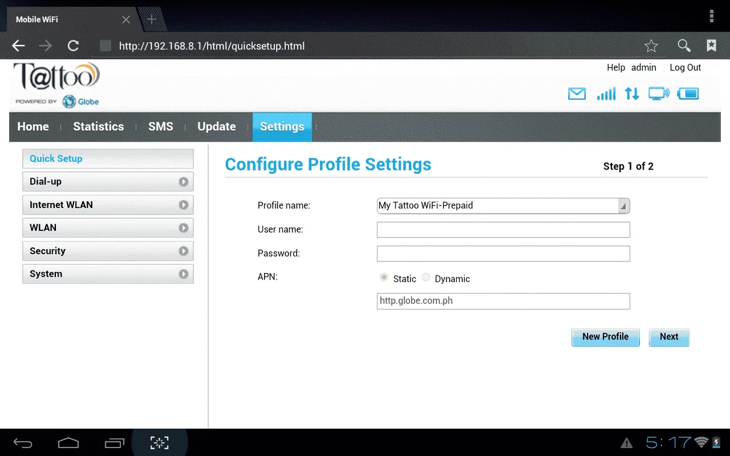Expand the System menu arrow

point(183,274)
